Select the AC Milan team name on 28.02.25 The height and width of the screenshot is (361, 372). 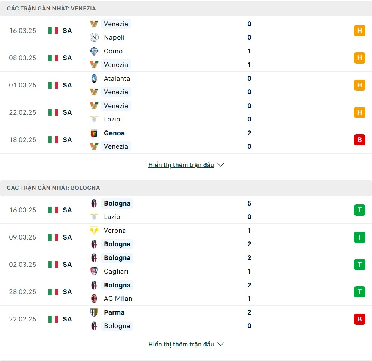coord(118,299)
